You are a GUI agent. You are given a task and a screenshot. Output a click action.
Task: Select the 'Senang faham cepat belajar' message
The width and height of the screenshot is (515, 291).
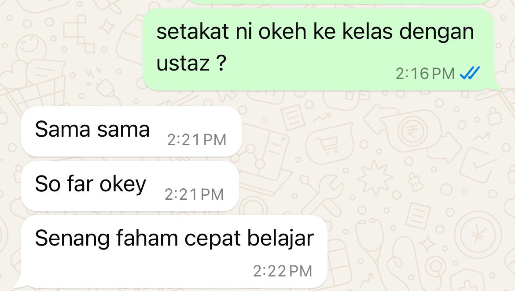point(174,252)
